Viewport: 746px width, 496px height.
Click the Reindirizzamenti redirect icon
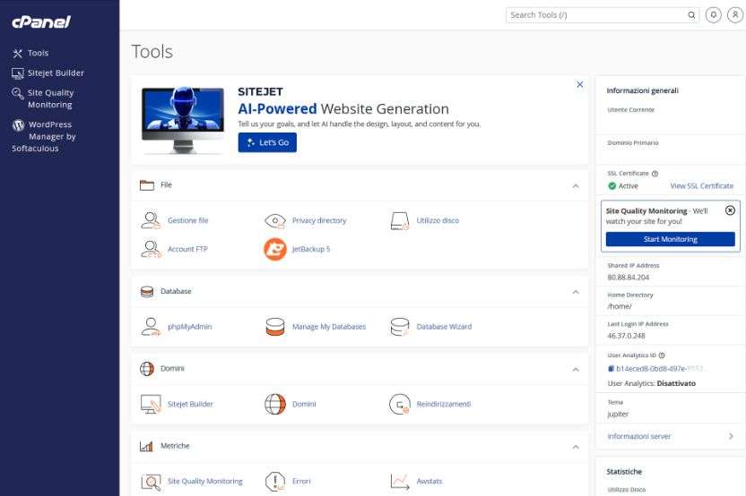[400, 405]
